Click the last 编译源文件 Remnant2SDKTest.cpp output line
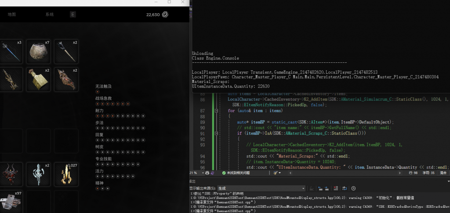450x213 pixels. 223,211
